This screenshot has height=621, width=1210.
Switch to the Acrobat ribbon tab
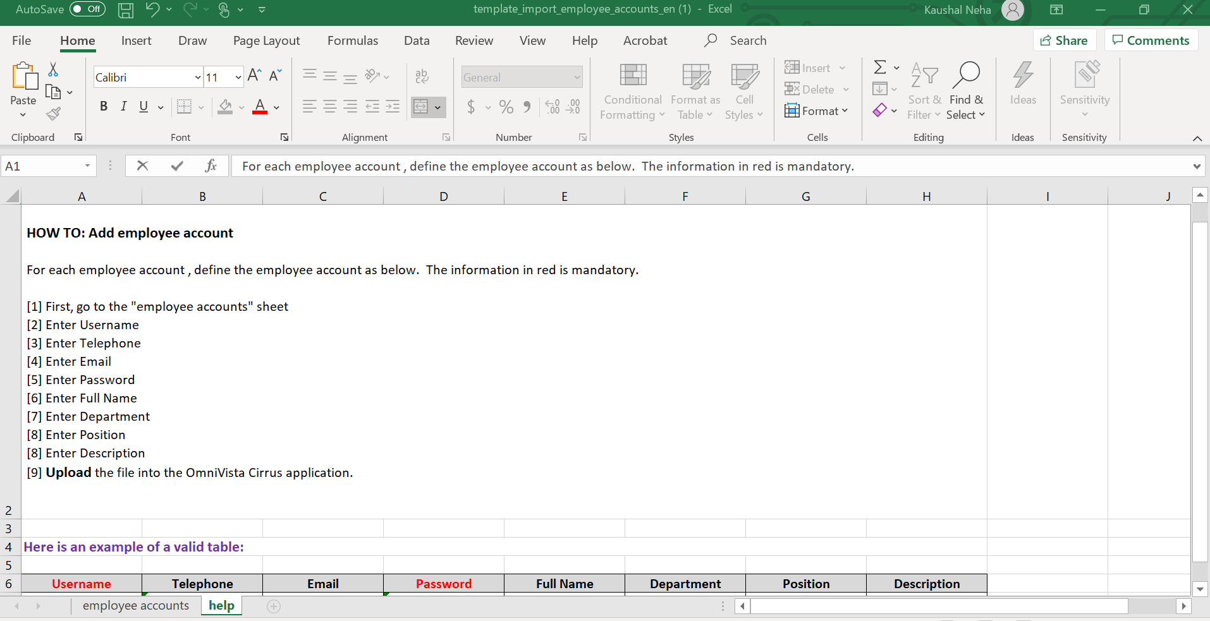coord(645,40)
